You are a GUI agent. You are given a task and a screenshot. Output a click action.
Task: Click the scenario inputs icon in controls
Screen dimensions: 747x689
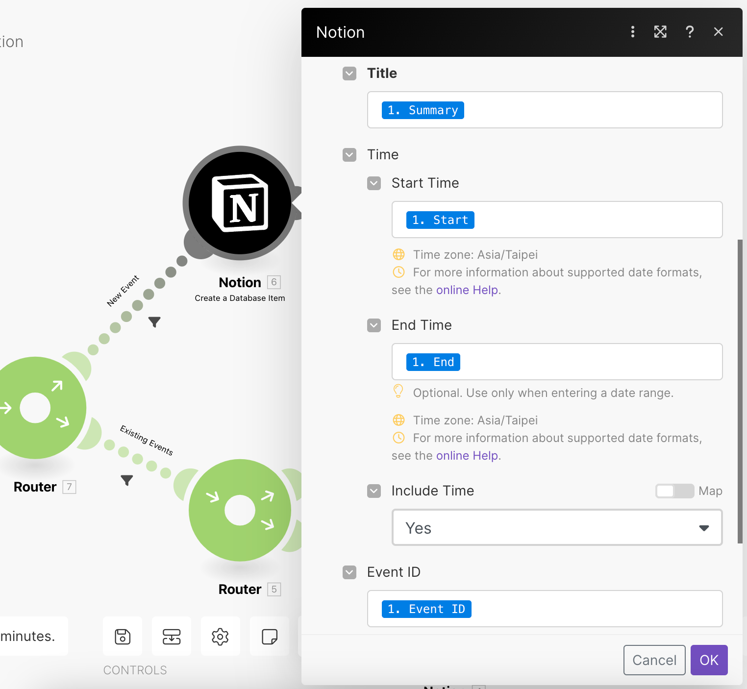click(172, 637)
